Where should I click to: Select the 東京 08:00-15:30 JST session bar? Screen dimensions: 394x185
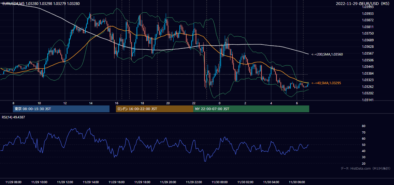(61, 109)
